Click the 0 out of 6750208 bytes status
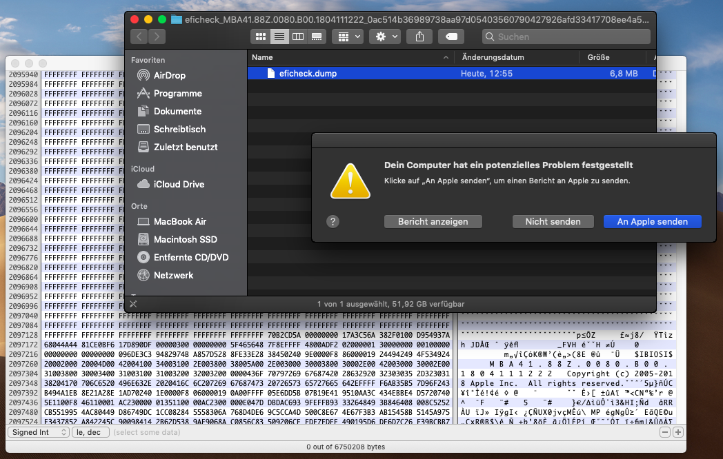723x459 pixels. tap(346, 447)
